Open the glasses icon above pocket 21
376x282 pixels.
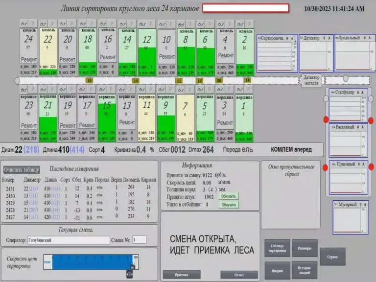tap(43, 90)
